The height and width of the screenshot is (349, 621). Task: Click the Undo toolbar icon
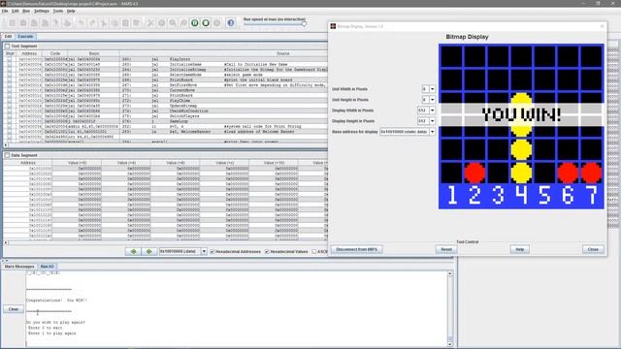tap(81, 23)
